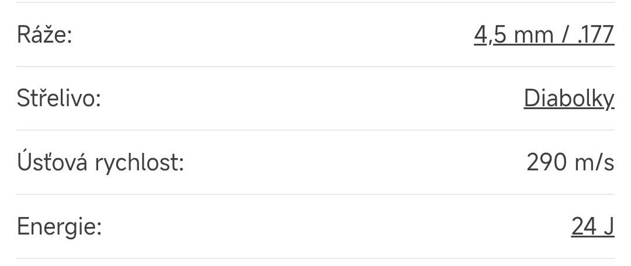Open the 24 J energy link

tap(592, 226)
